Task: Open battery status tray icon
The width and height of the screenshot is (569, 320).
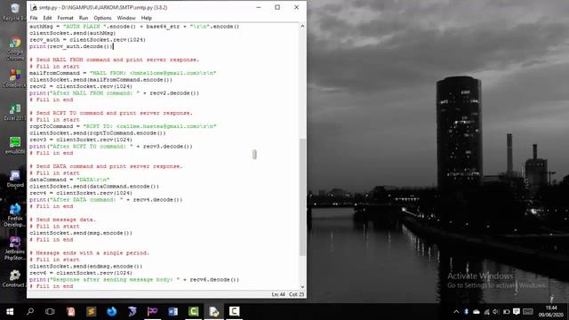Action: (506, 312)
